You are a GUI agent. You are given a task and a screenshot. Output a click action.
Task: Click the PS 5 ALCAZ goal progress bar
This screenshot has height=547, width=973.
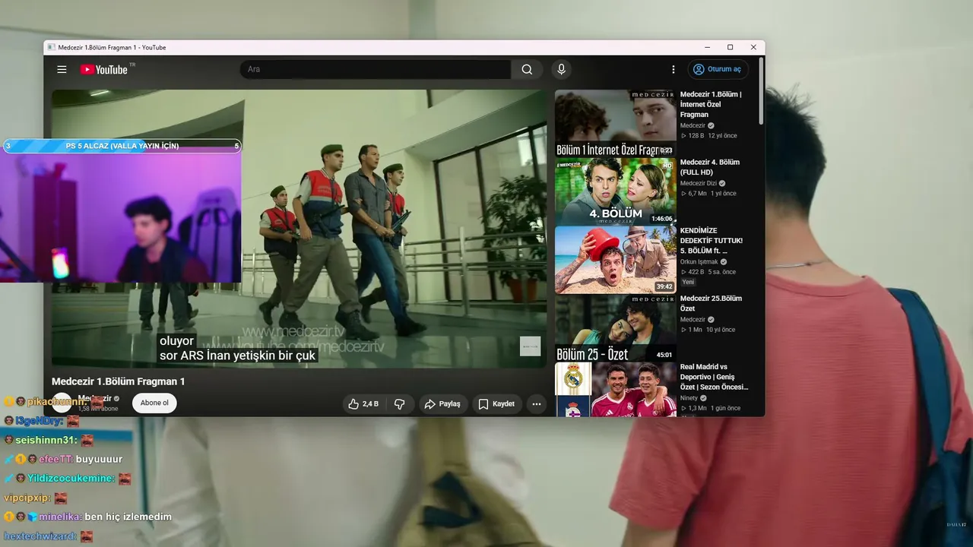[122, 146]
